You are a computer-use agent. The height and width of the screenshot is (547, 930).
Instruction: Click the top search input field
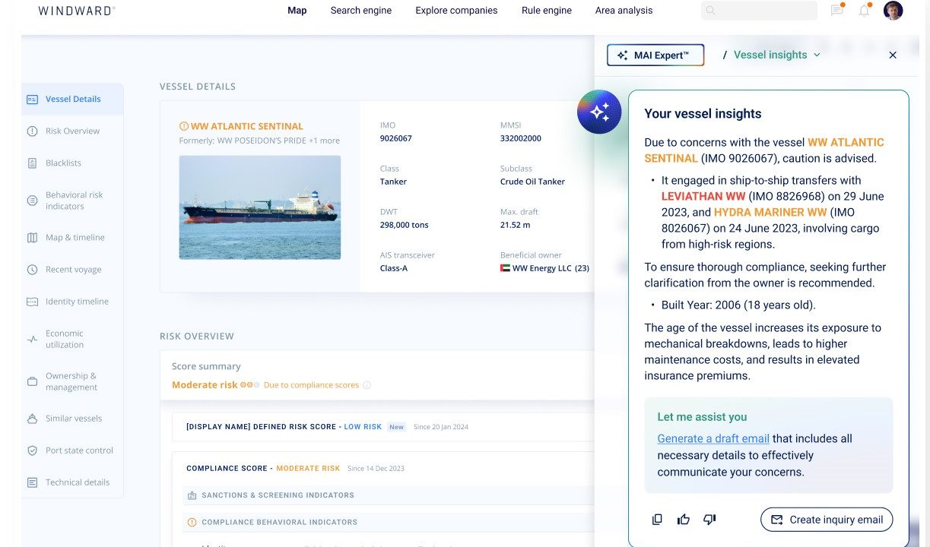759,11
